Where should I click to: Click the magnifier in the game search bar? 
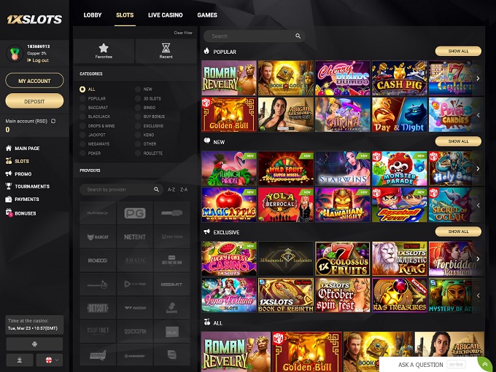(298, 36)
